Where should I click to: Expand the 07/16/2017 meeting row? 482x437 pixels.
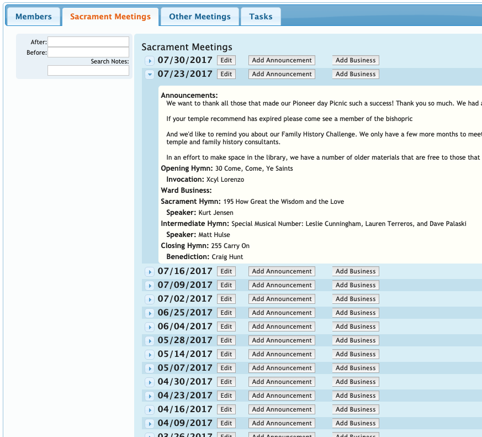[150, 272]
